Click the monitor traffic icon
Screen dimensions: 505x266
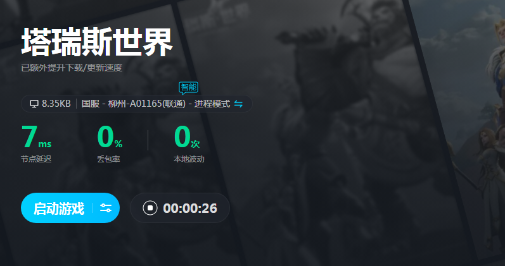34,104
